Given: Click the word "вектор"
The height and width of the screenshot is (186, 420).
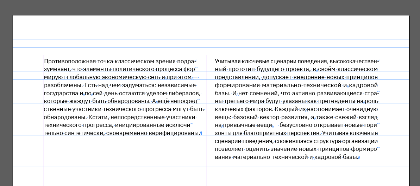Looking at the screenshot, I should coord(269,117).
